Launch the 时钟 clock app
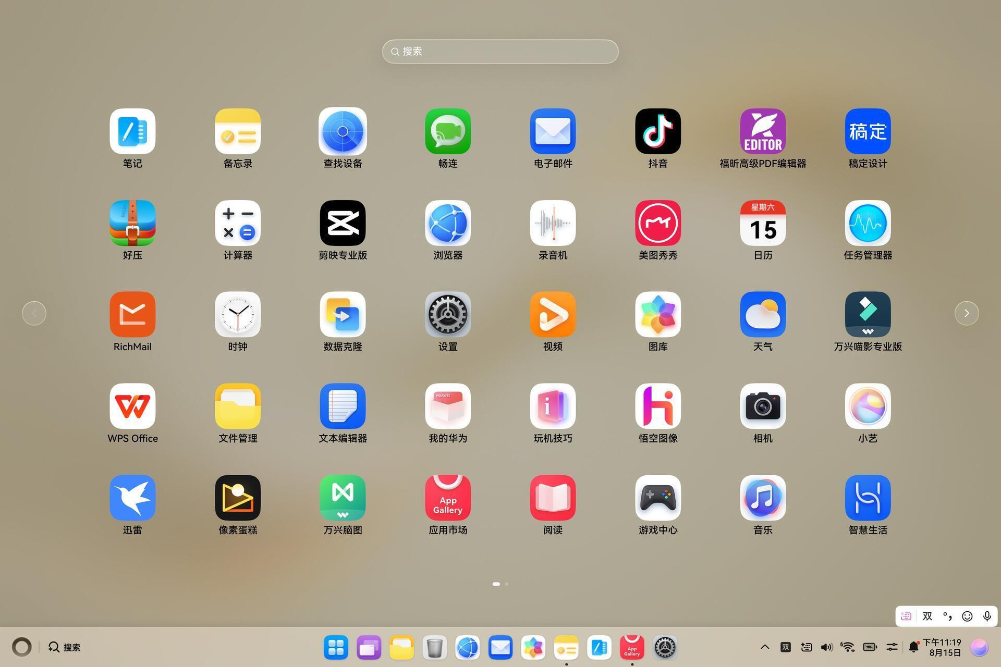The height and width of the screenshot is (667, 1001). 238,314
